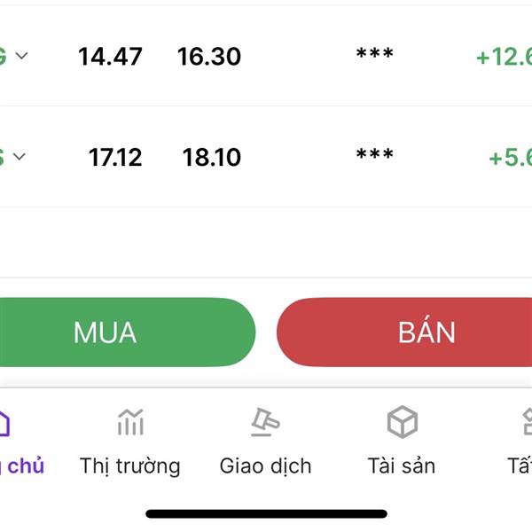Image resolution: width=532 pixels, height=532 pixels.
Task: Reveal hidden *** value in the 18.10 row
Action: coord(374,157)
